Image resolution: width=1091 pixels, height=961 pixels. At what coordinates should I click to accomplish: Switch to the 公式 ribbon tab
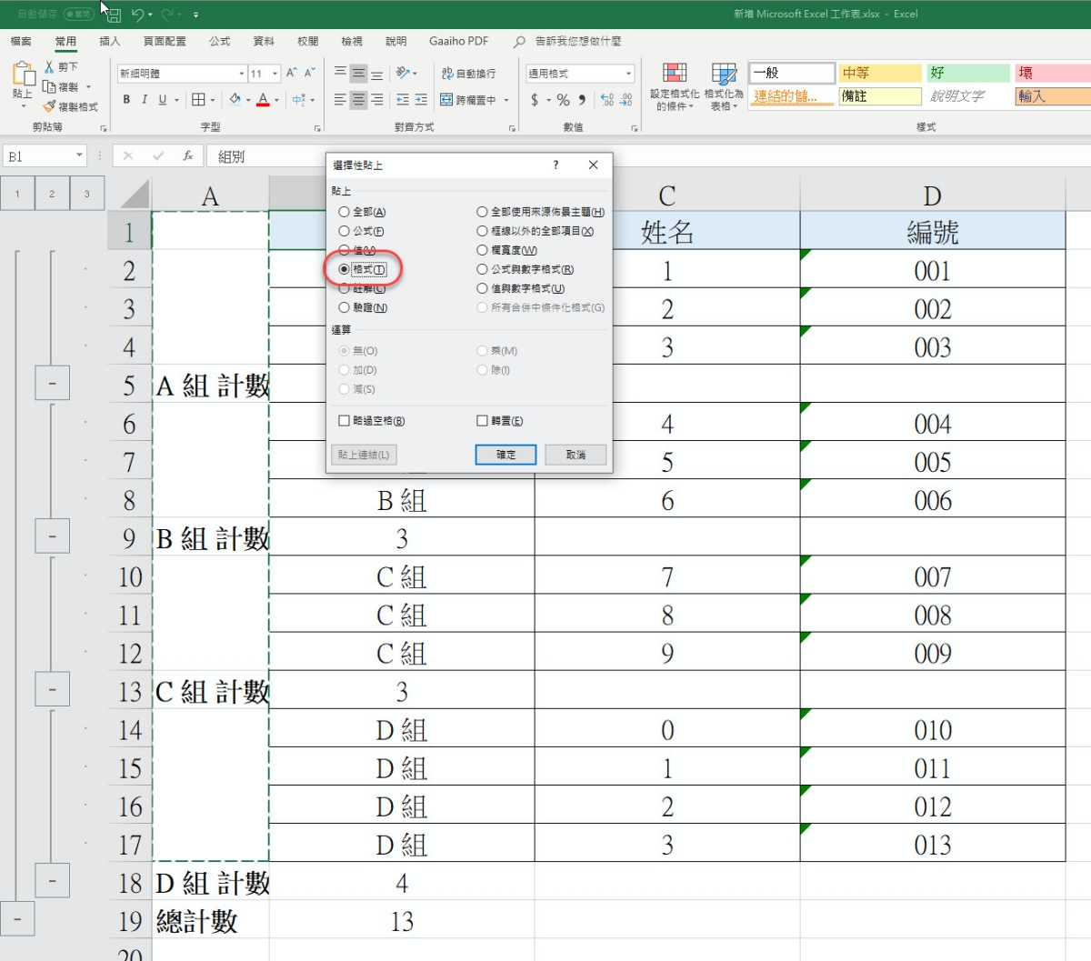click(219, 41)
